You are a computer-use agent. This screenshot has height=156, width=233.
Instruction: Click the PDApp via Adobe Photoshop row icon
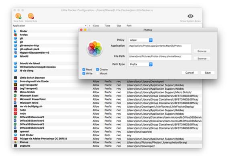(15, 139)
